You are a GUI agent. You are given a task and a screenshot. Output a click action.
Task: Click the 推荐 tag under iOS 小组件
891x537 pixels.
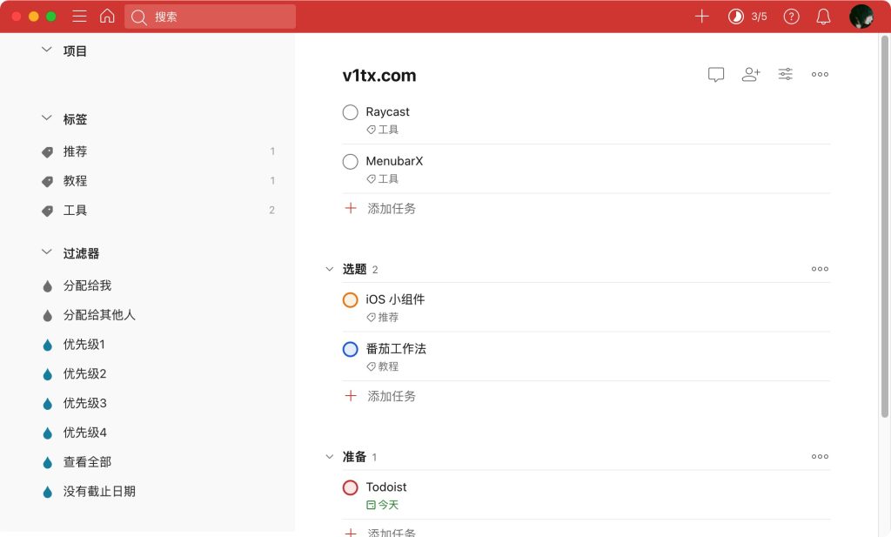[383, 317]
